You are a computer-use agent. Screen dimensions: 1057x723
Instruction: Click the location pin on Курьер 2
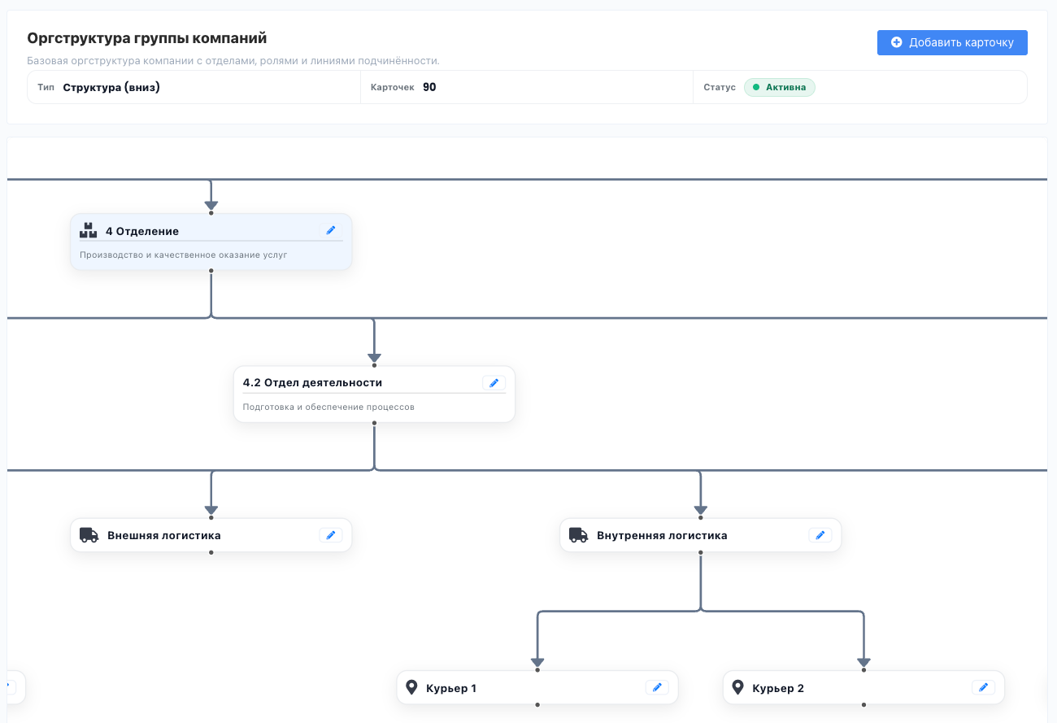coord(737,687)
